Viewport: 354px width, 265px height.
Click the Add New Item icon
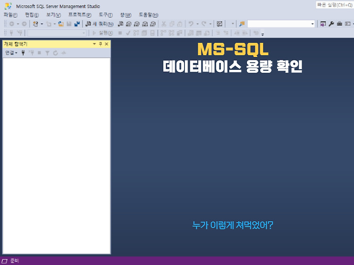[49, 24]
